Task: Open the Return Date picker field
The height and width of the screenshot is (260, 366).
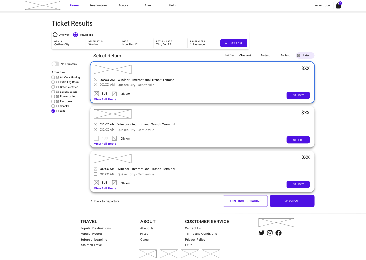Action: click(x=168, y=43)
